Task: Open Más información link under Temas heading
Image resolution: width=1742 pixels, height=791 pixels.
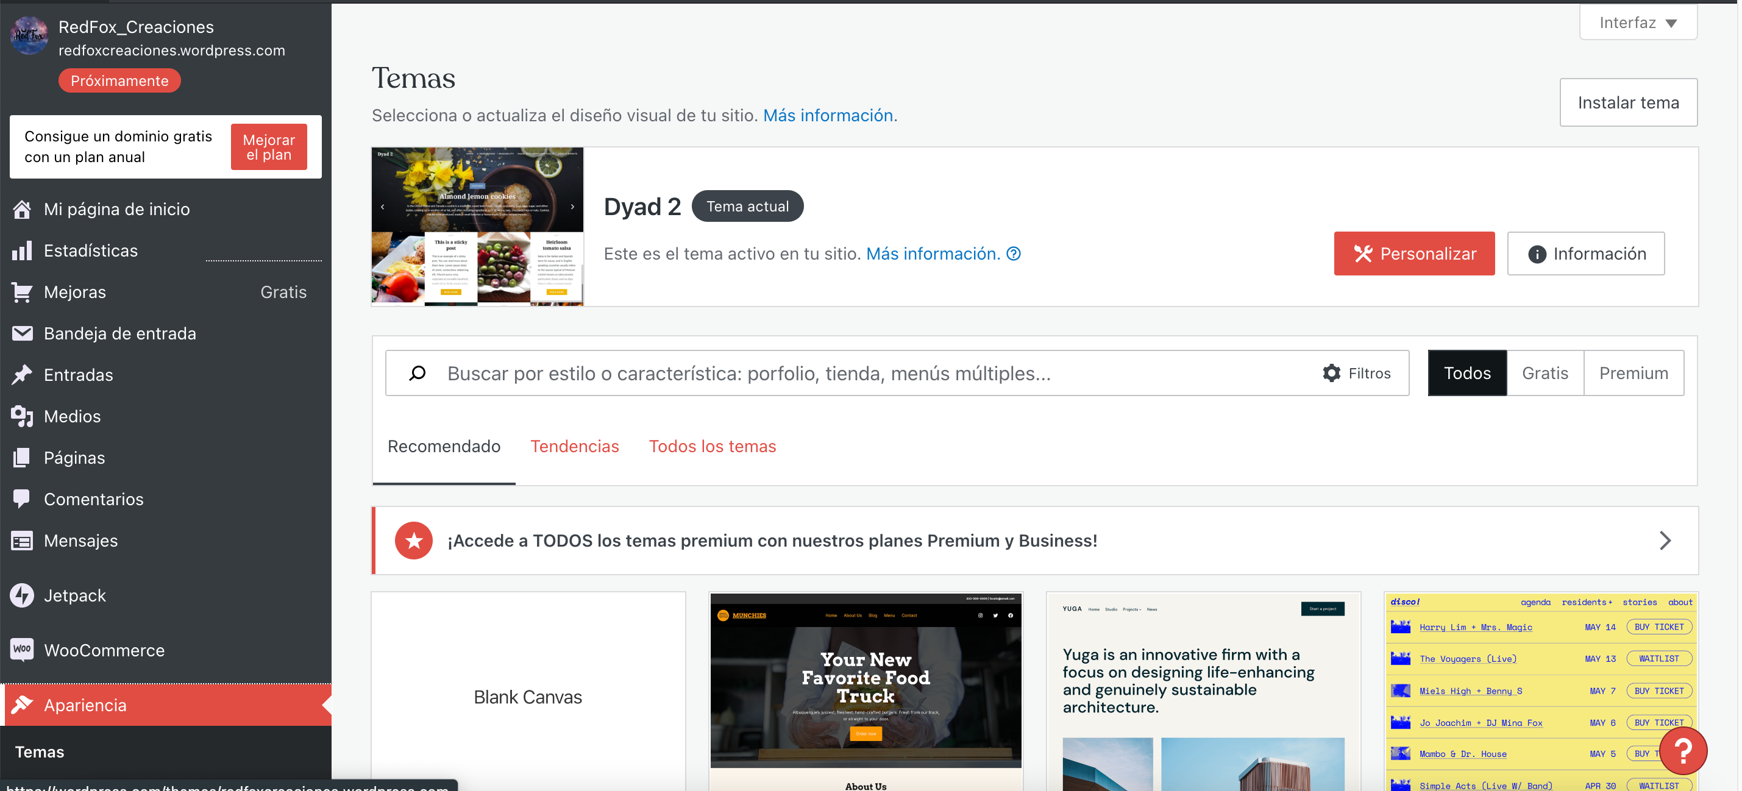Action: coord(830,116)
